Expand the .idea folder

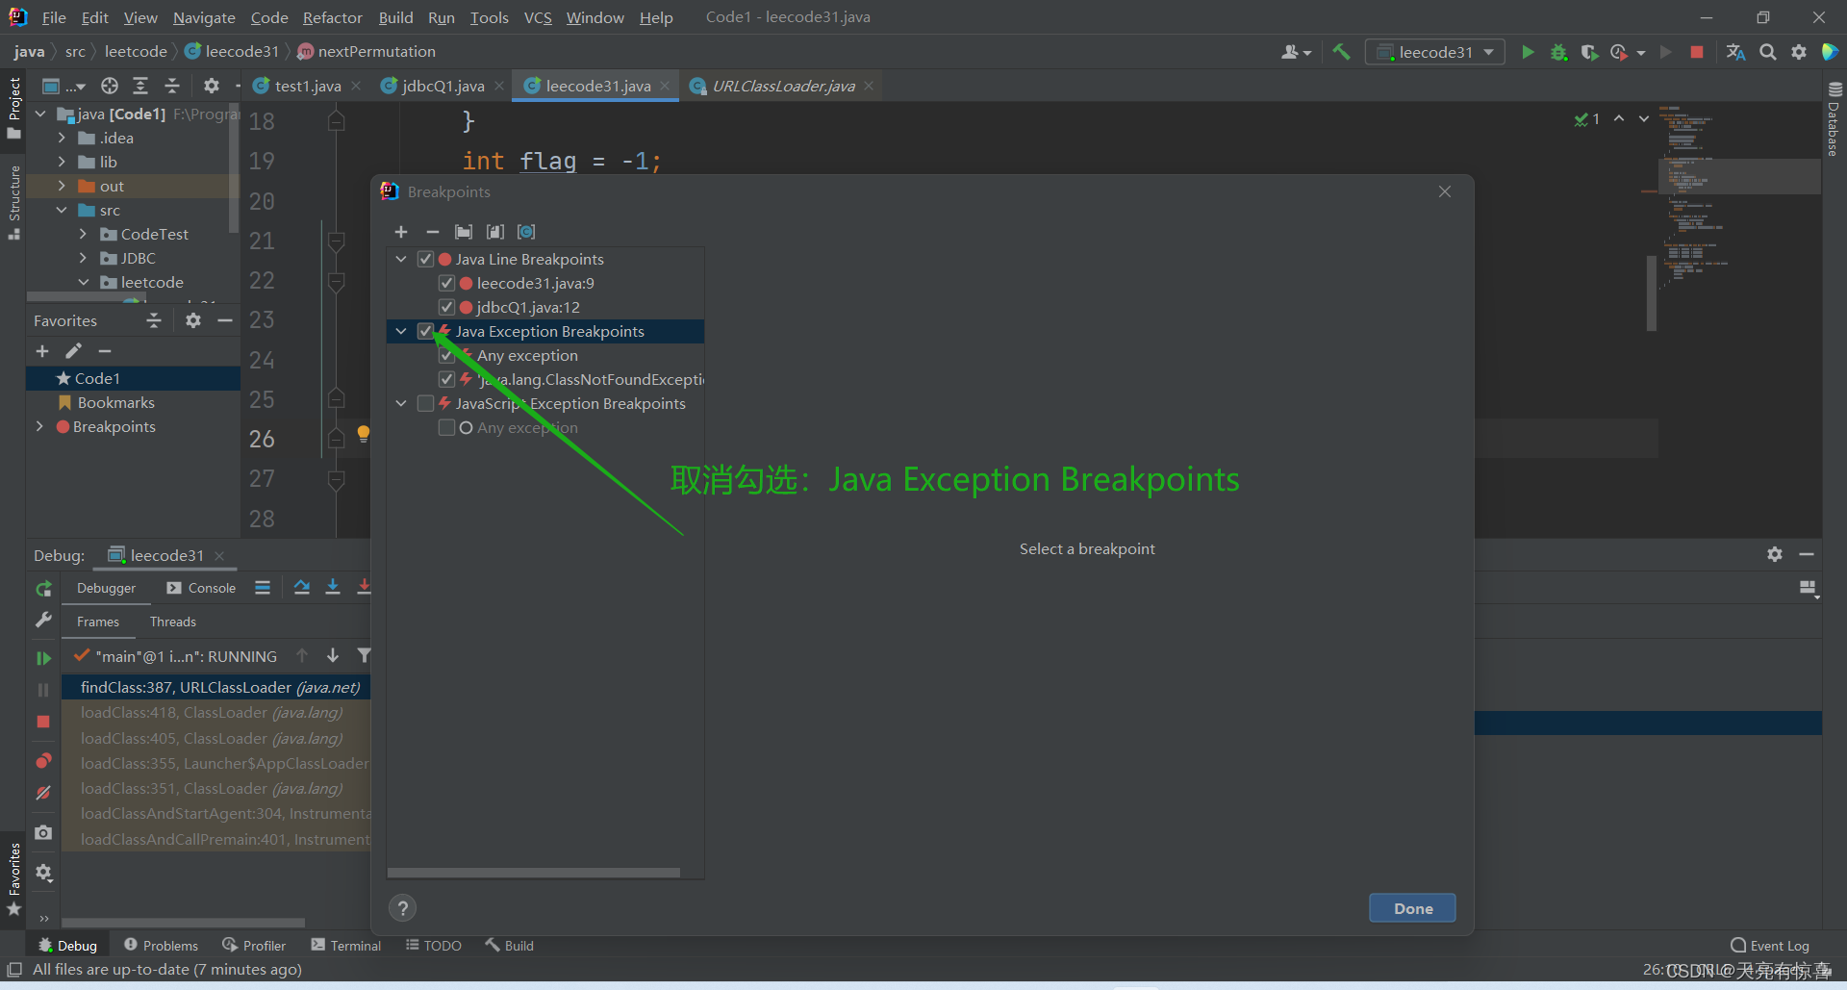(x=62, y=138)
